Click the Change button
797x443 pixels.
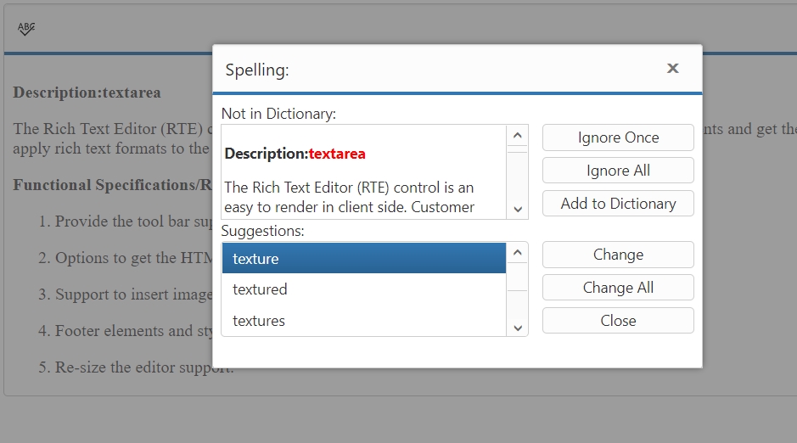(x=618, y=255)
